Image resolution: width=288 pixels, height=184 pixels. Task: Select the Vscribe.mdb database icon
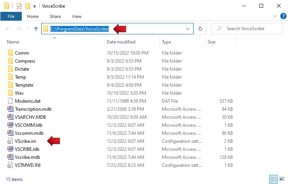[10, 157]
